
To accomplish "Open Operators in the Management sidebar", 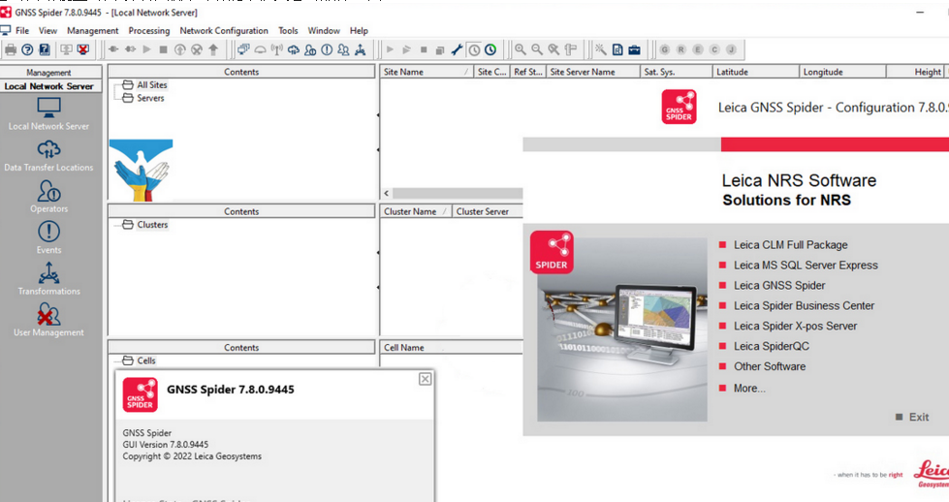I will (48, 197).
